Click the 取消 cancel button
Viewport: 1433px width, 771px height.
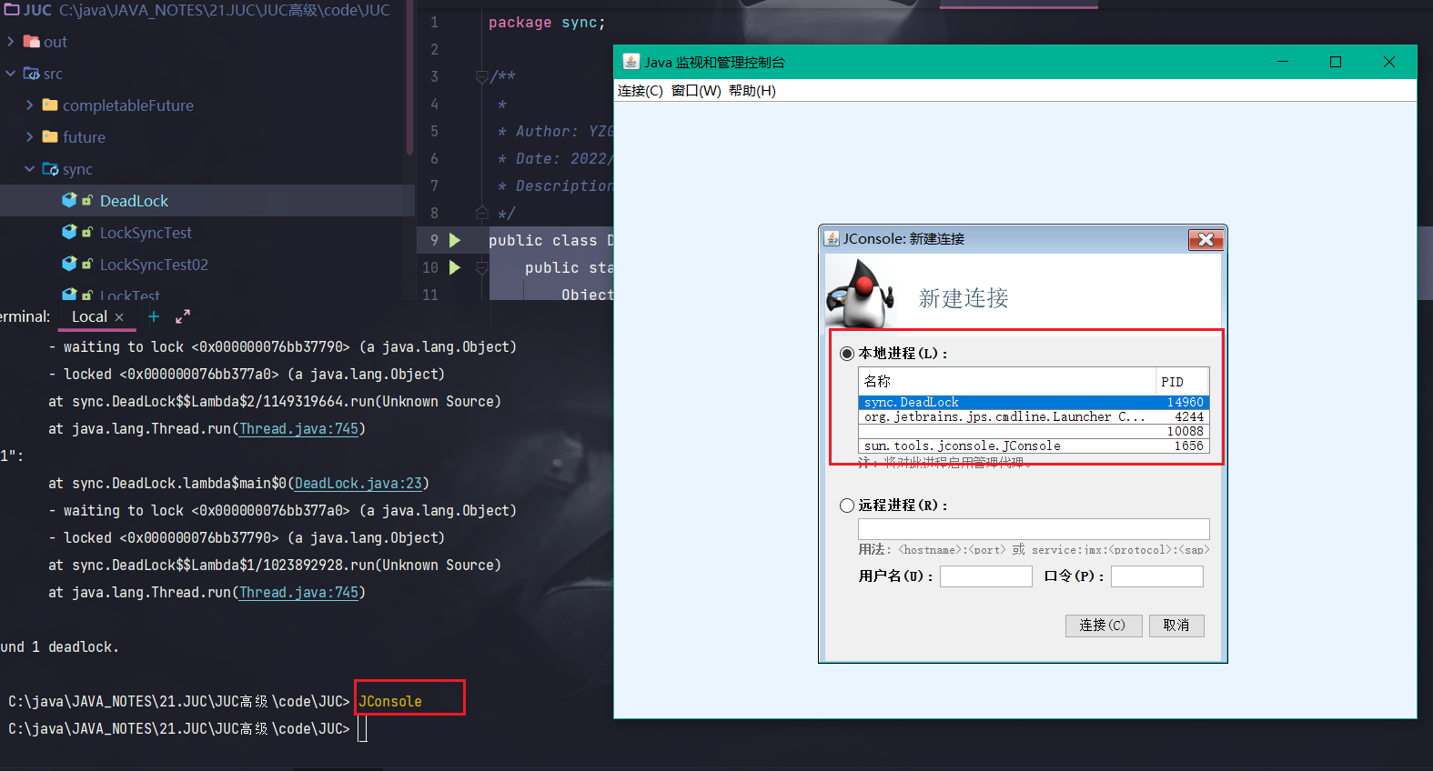coord(1176,626)
